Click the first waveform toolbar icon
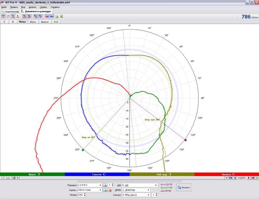The width and height of the screenshot is (259, 199). 3,16
